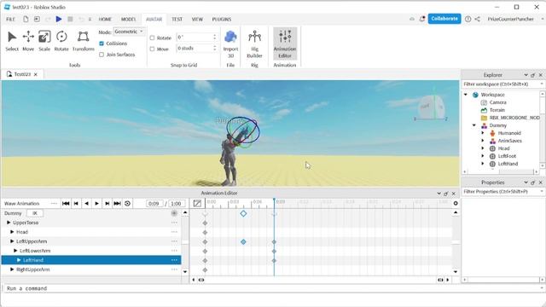Toggle the Collisions checkbox

(102, 43)
